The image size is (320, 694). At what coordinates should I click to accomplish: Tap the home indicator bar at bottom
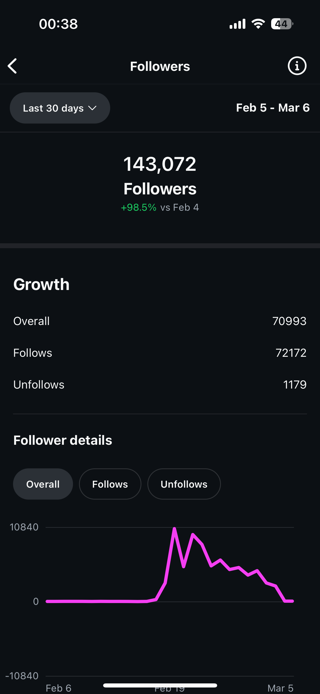(x=160, y=685)
